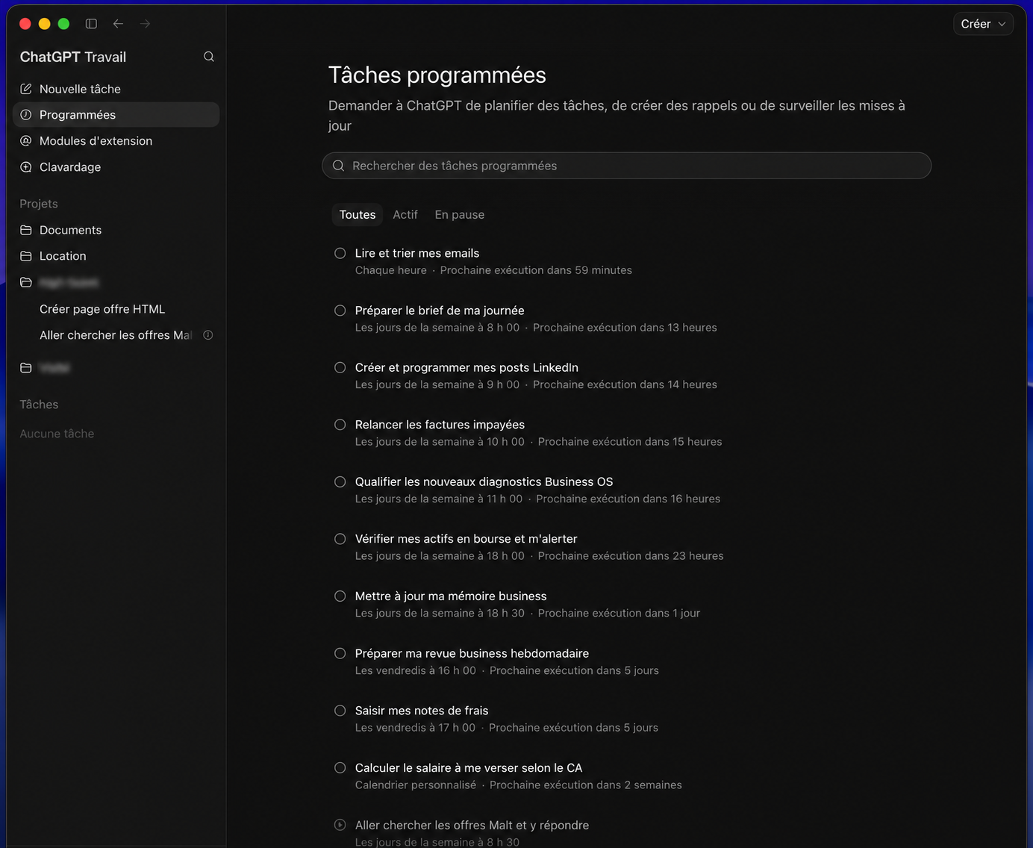Click 'Chaque heure' schedule text
Viewport: 1033px width, 848px height.
click(x=391, y=270)
